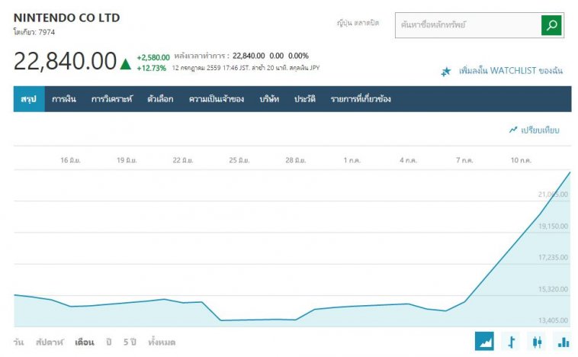This screenshot has height=357, width=578.
Task: Choose the 5 ปี time range
Action: pos(130,343)
